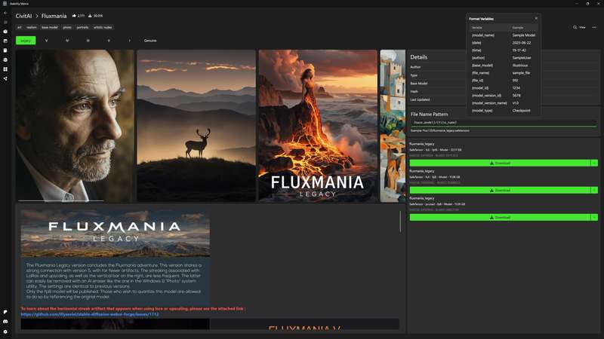
Task: Click the 'base model' tag chip
Action: [x=50, y=27]
